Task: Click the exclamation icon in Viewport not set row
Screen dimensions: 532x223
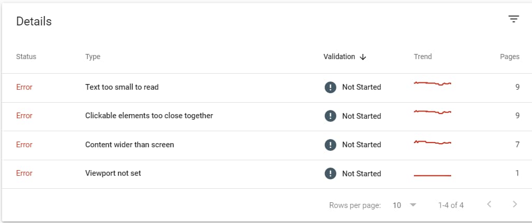Action: pyautogui.click(x=330, y=174)
